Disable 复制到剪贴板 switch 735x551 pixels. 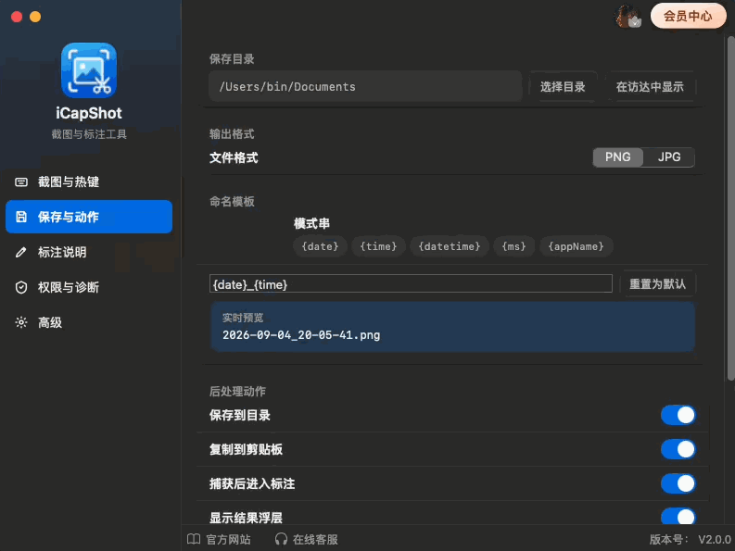[x=678, y=449]
